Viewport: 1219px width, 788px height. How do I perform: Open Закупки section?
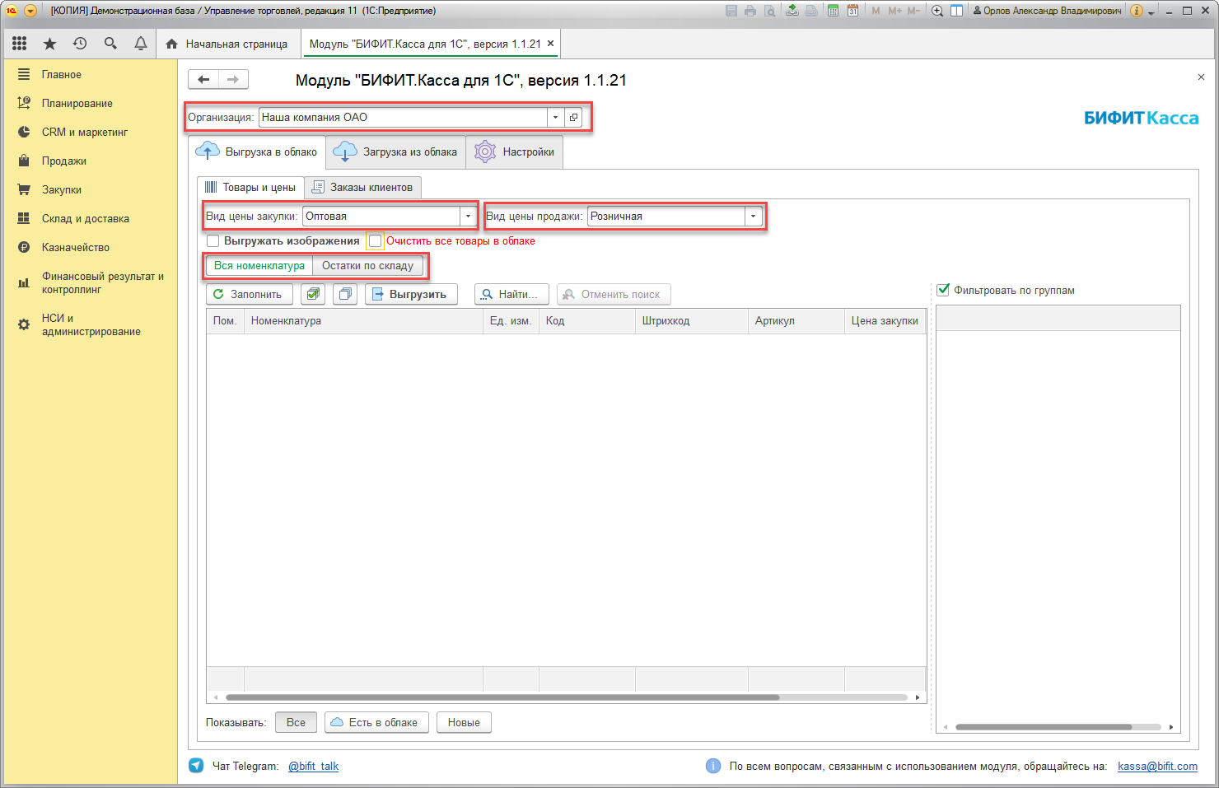(90, 189)
